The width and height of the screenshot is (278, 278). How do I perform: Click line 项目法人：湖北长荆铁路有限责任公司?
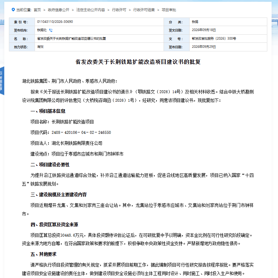click(66, 143)
